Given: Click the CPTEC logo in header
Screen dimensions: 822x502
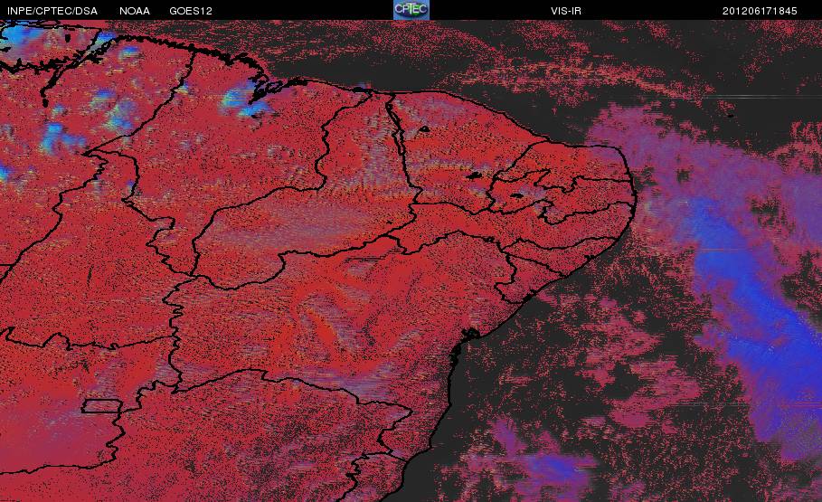Looking at the screenshot, I should (x=411, y=10).
